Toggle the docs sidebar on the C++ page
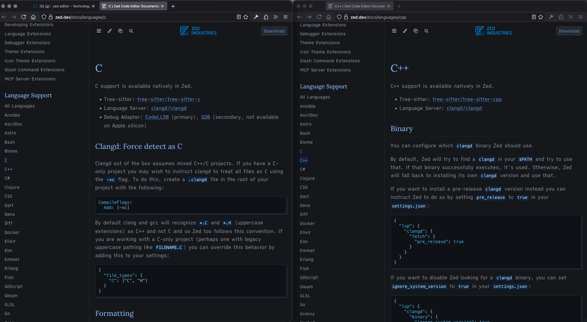Viewport: 587px width, 322px height. (394, 31)
